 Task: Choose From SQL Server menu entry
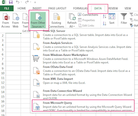pos(82,35)
